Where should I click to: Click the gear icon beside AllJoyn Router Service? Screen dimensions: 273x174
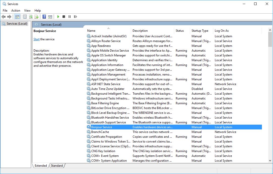pos(89,41)
